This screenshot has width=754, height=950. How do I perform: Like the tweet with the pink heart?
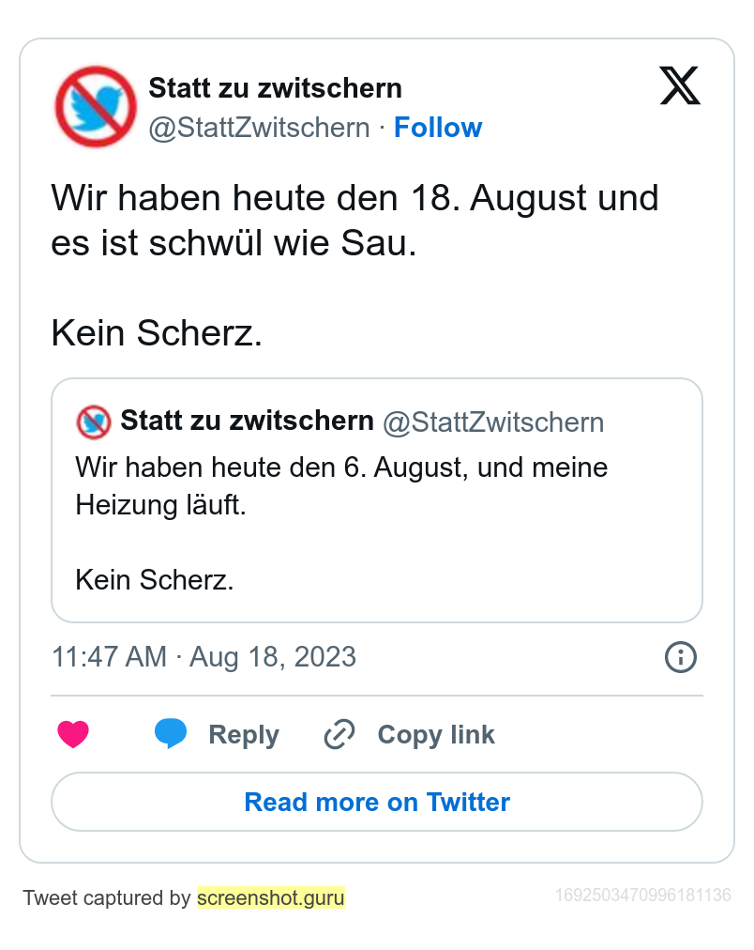pyautogui.click(x=73, y=734)
